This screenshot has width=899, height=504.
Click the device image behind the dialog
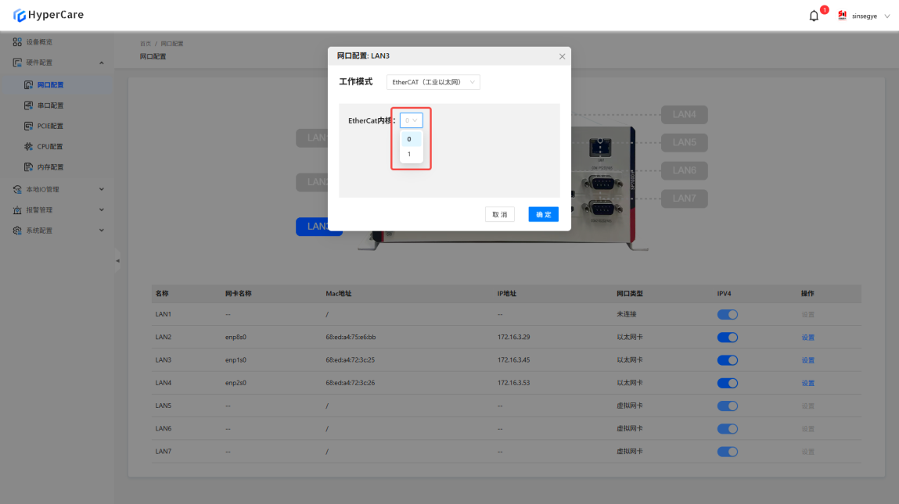(602, 189)
